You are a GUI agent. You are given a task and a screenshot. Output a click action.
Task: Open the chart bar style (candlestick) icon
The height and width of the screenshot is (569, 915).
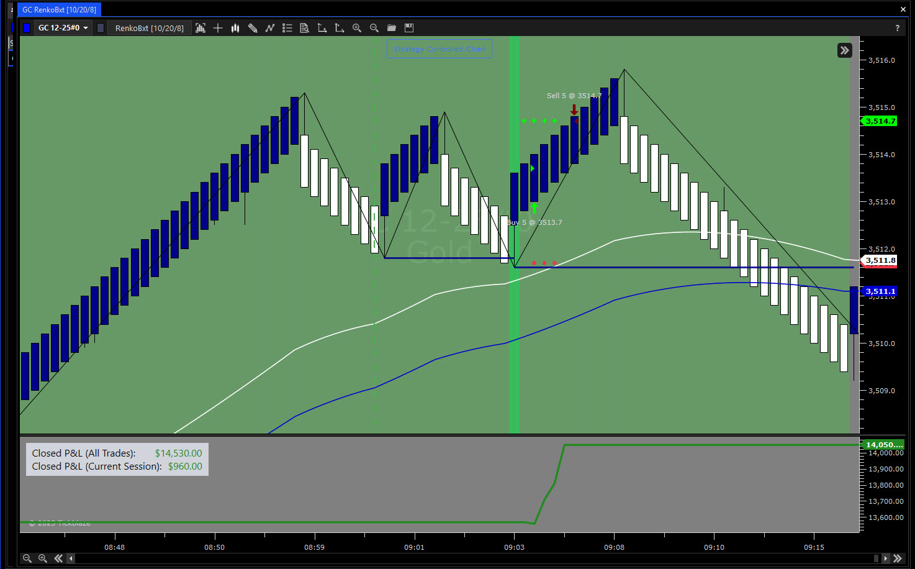(x=235, y=28)
